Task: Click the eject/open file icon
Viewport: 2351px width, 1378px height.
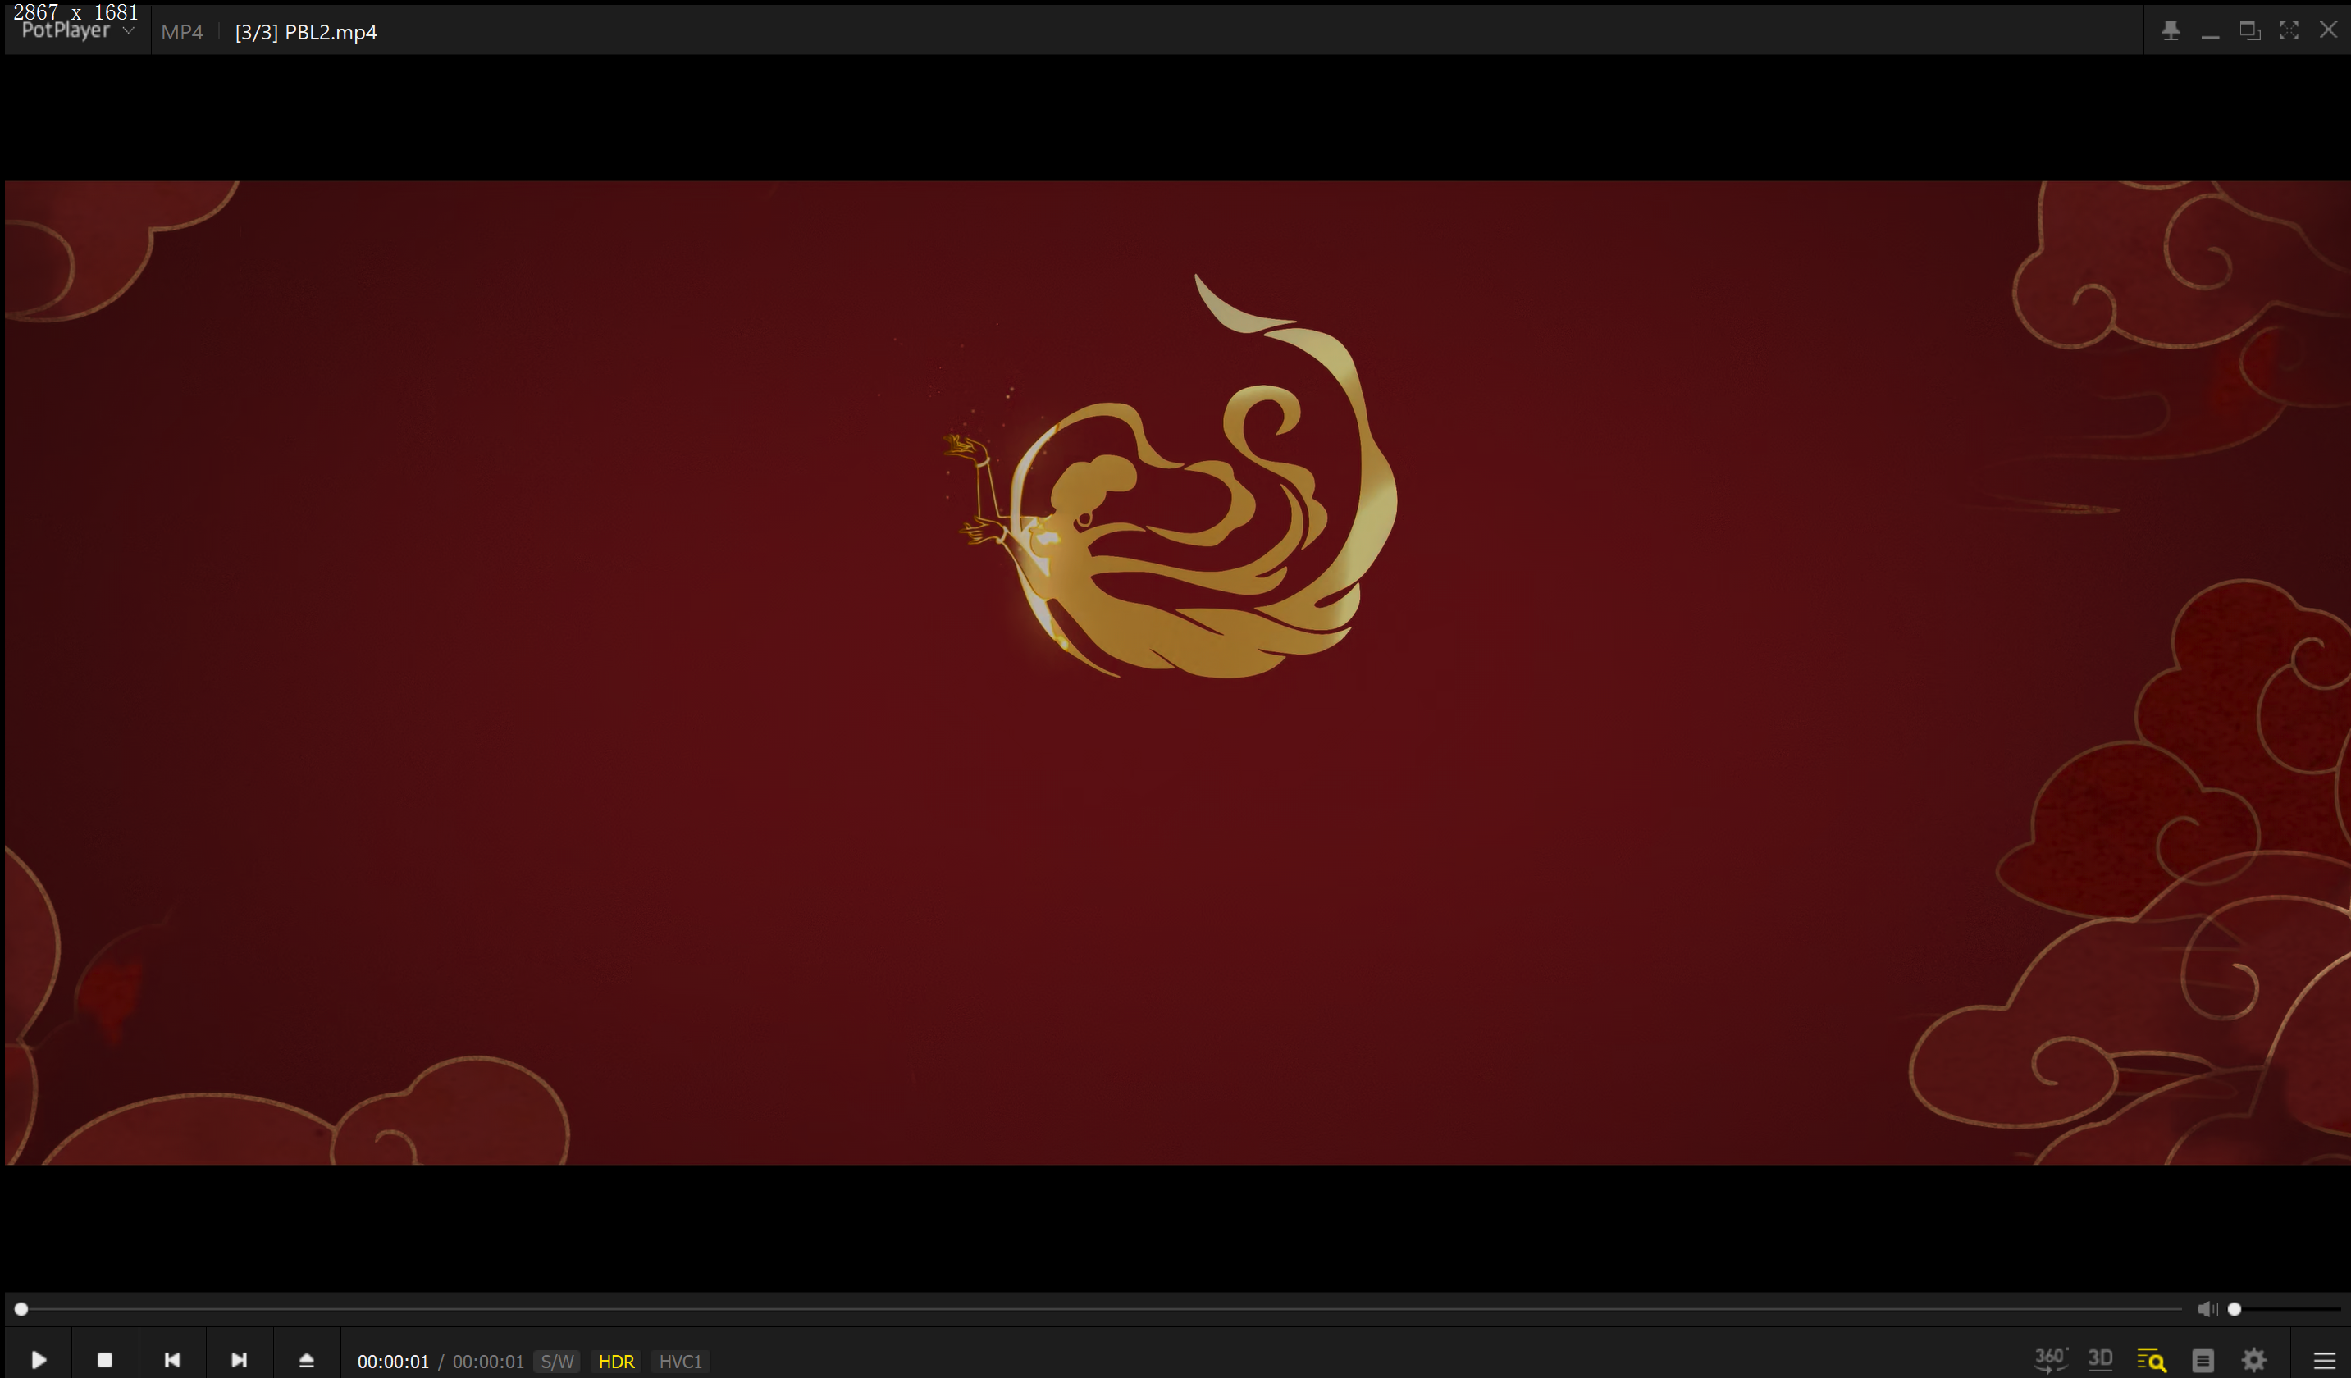Action: (306, 1360)
